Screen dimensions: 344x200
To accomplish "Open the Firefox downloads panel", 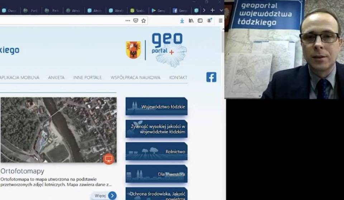I will click(182, 21).
